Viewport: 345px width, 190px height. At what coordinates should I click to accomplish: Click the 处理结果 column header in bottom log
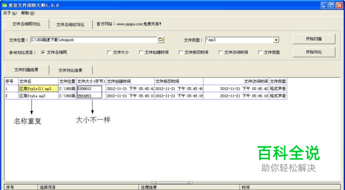click(x=189, y=188)
